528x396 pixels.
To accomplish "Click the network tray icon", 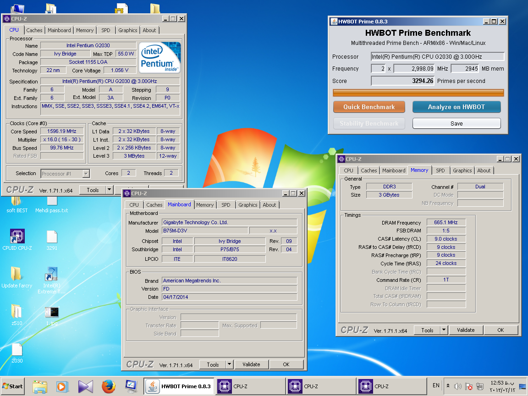I will tap(480, 386).
